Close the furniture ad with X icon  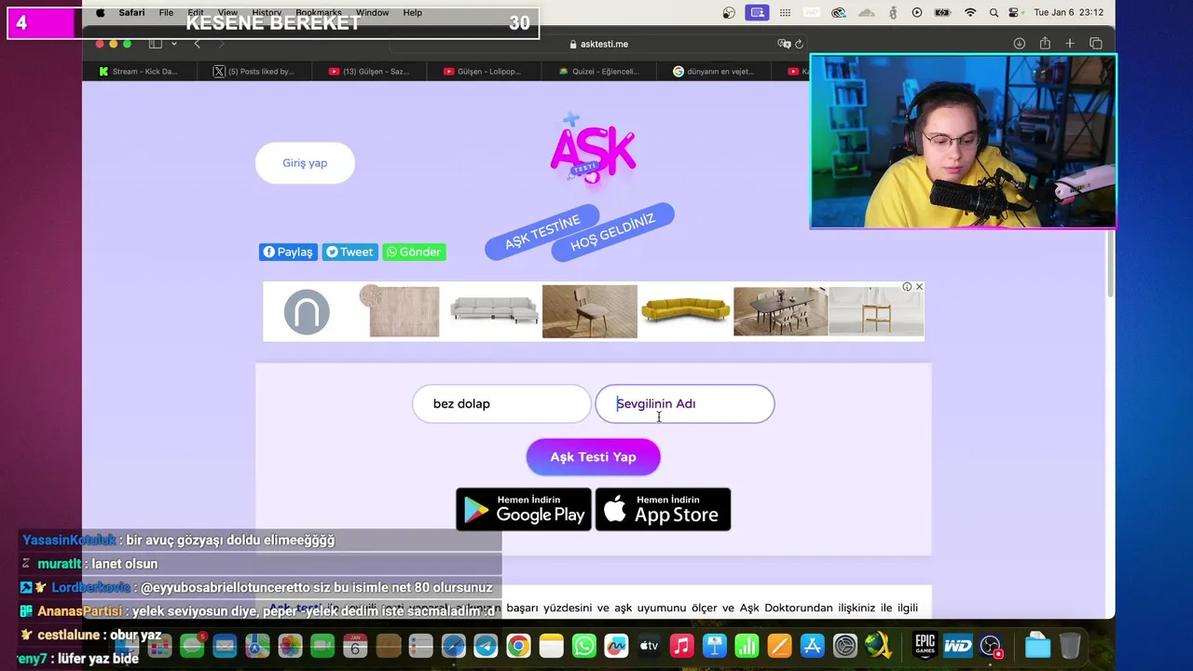click(919, 287)
